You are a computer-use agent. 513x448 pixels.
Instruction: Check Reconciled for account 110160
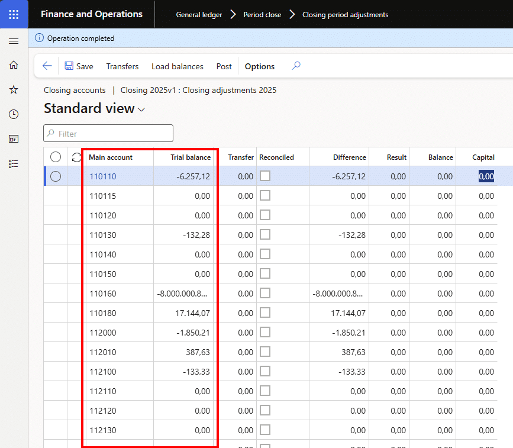point(265,293)
